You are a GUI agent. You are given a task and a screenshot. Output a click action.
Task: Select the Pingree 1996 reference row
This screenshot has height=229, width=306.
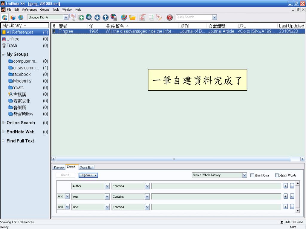coord(178,31)
